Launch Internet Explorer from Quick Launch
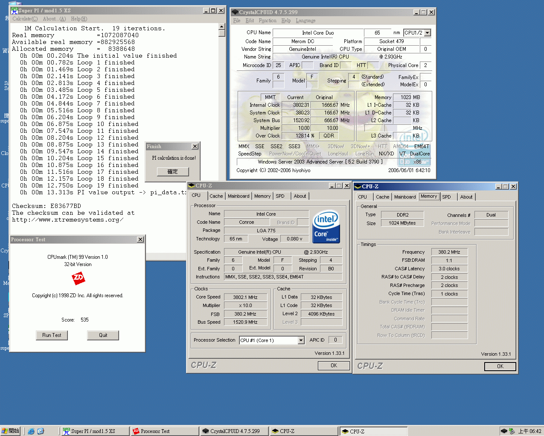Viewport: 544px width, 436px height. coord(31,431)
